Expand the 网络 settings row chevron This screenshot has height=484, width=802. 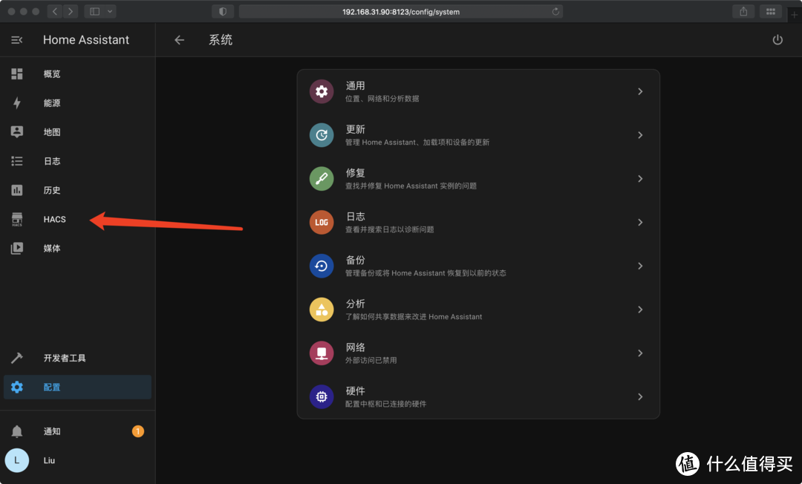coord(639,353)
